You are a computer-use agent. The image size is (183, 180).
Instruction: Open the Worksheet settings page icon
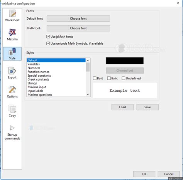tap(12, 13)
